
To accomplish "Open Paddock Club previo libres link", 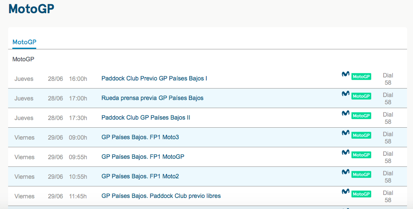I will (161, 196).
